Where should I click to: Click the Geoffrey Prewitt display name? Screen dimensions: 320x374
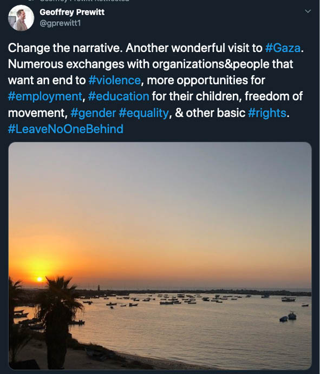72,12
